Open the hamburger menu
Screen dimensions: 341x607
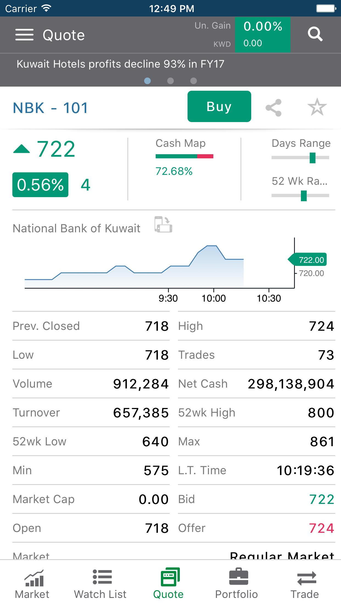(24, 35)
